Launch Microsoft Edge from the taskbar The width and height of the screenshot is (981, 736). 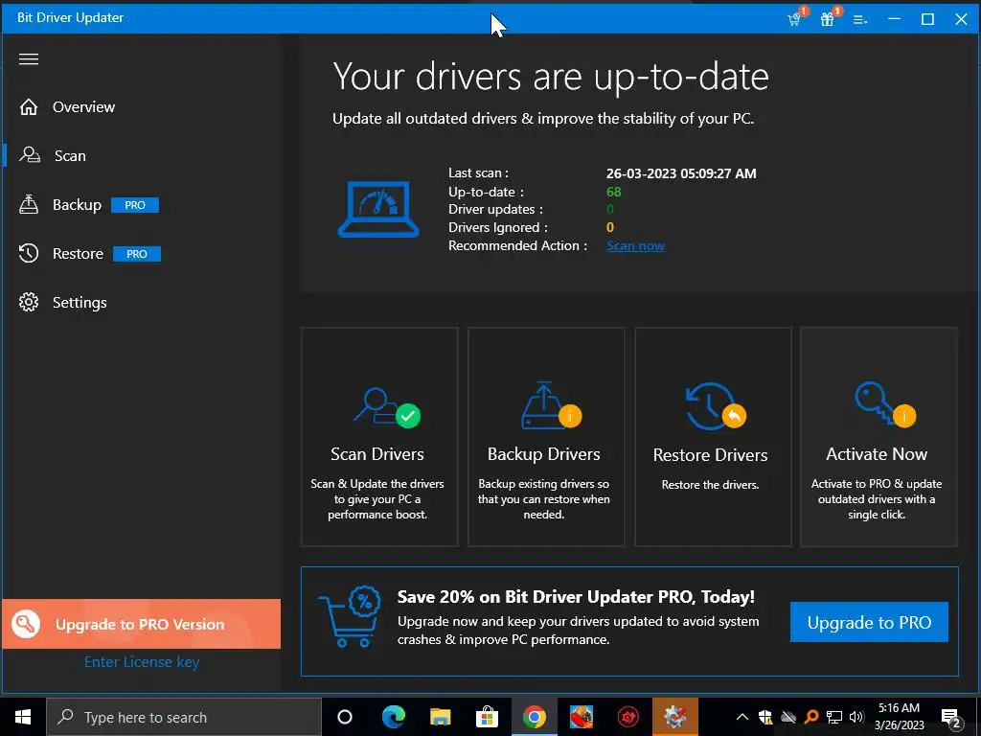[394, 717]
